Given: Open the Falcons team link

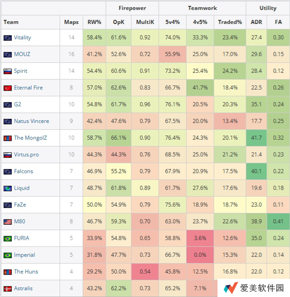Looking at the screenshot, I should [x=24, y=171].
